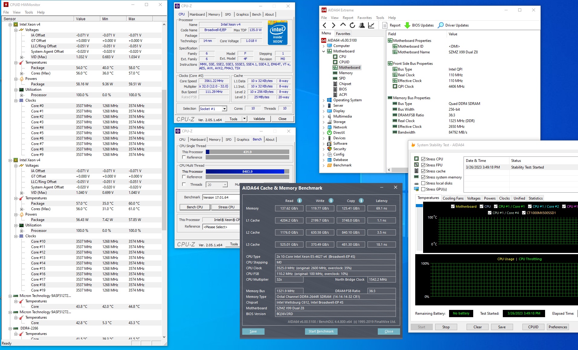Image resolution: width=578 pixels, height=350 pixels.
Task: Open the Socket #1 selection dropdown
Action: click(x=224, y=109)
